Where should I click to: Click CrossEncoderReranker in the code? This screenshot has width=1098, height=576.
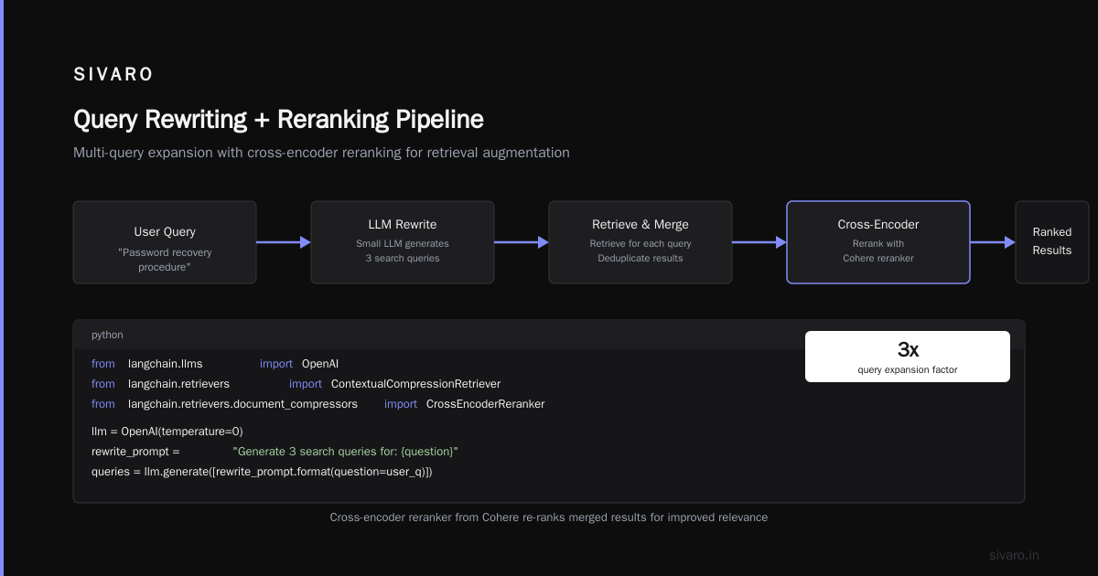coord(485,404)
